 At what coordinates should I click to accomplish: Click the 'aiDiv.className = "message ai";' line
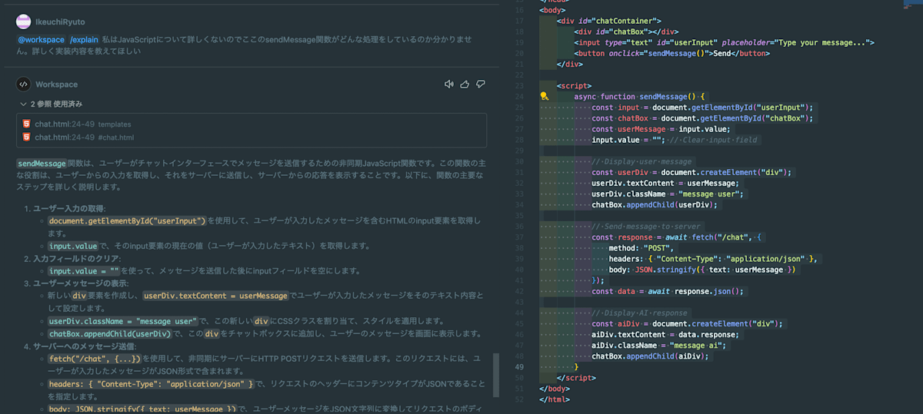pos(658,346)
